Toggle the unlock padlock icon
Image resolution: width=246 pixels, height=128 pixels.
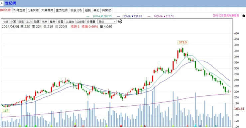click(x=243, y=15)
